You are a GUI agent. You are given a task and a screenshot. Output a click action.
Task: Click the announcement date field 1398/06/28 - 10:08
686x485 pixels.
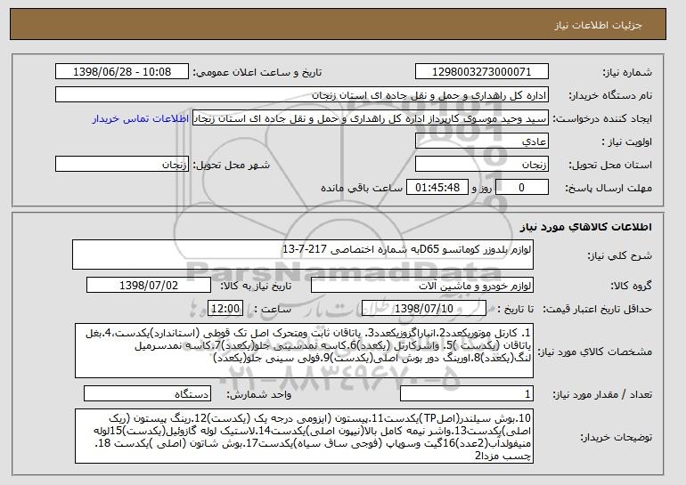point(122,72)
